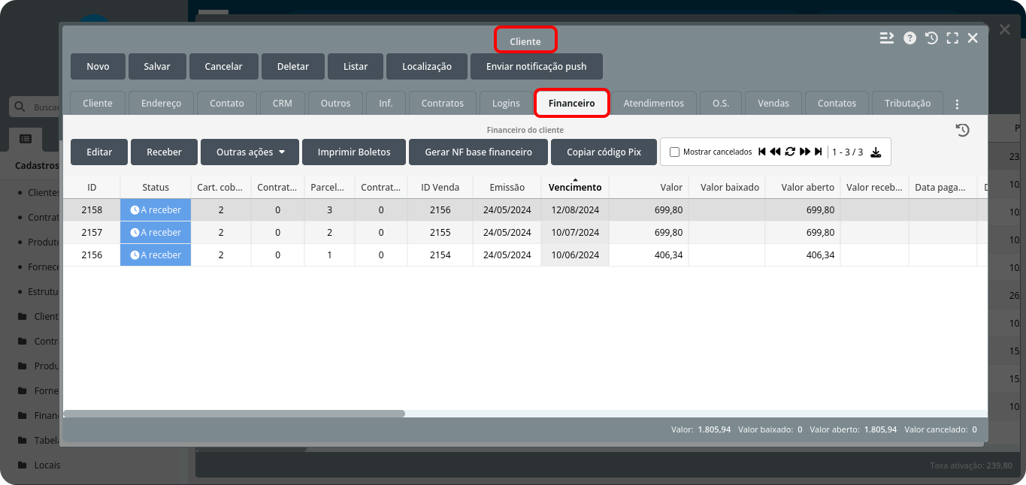Click the search magnifier in background sidebar
The height and width of the screenshot is (485, 1026).
click(20, 107)
